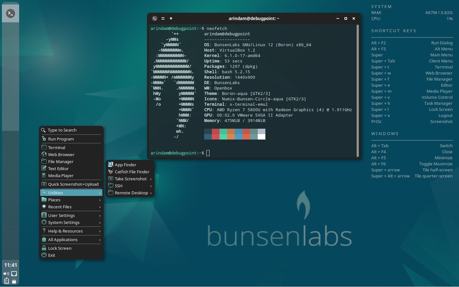The height and width of the screenshot is (287, 459).
Task: Expand the Take Screenshot submenu arrow
Action: (x=151, y=179)
